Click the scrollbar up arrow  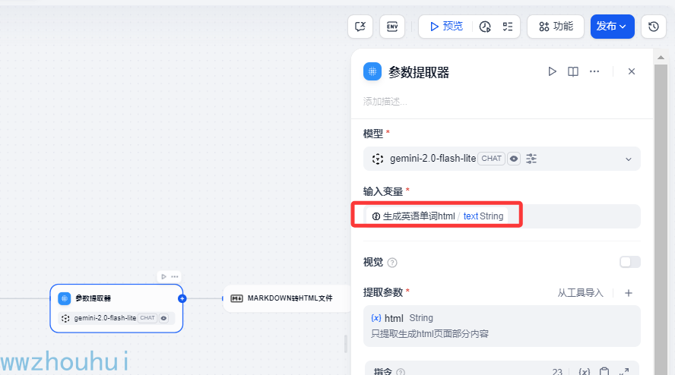(x=661, y=57)
